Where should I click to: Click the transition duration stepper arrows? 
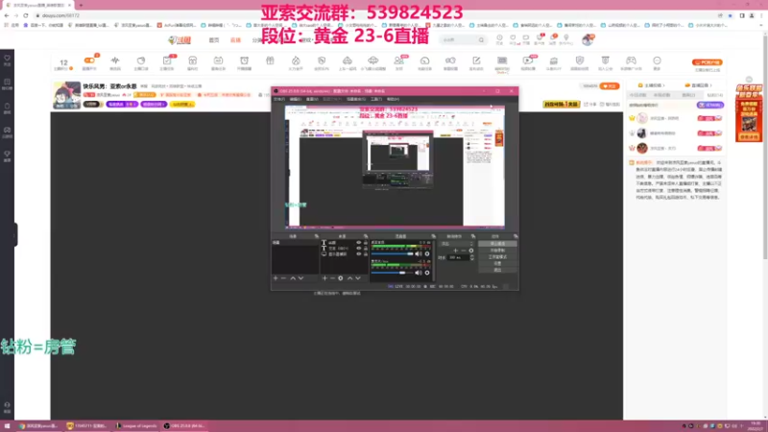coord(471,257)
